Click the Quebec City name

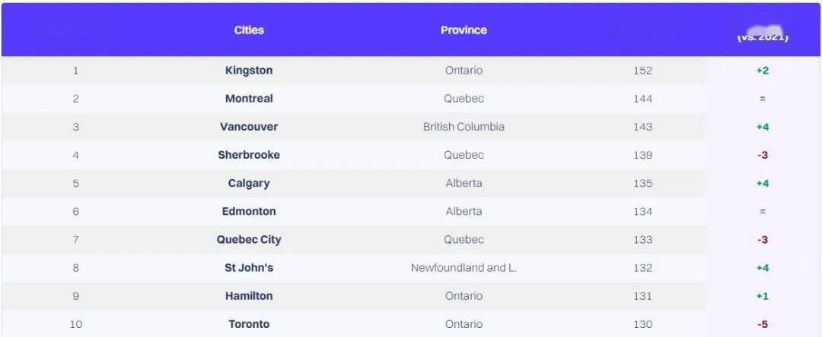click(x=249, y=240)
